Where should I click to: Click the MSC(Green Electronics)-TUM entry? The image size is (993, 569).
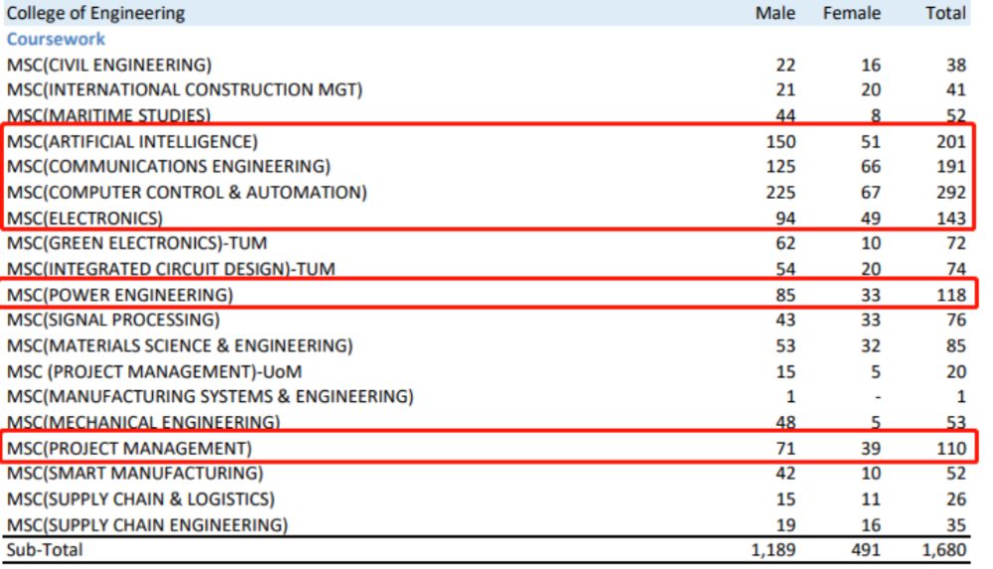tap(137, 243)
